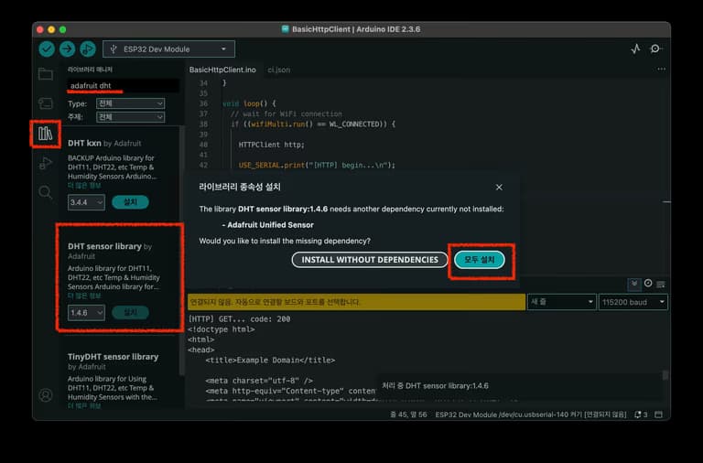
Task: Click the 모두 설치 install all button
Action: [479, 260]
